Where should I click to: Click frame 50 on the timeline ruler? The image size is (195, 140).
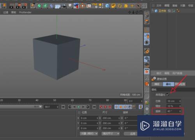(55, 100)
